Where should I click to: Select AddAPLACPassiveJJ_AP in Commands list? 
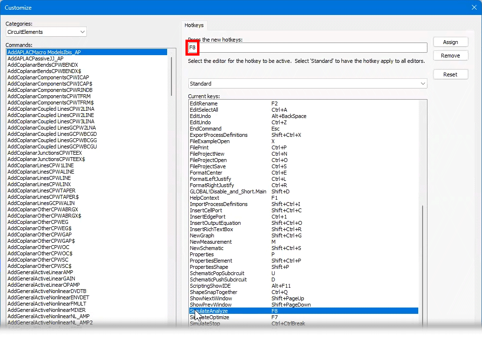(35, 59)
